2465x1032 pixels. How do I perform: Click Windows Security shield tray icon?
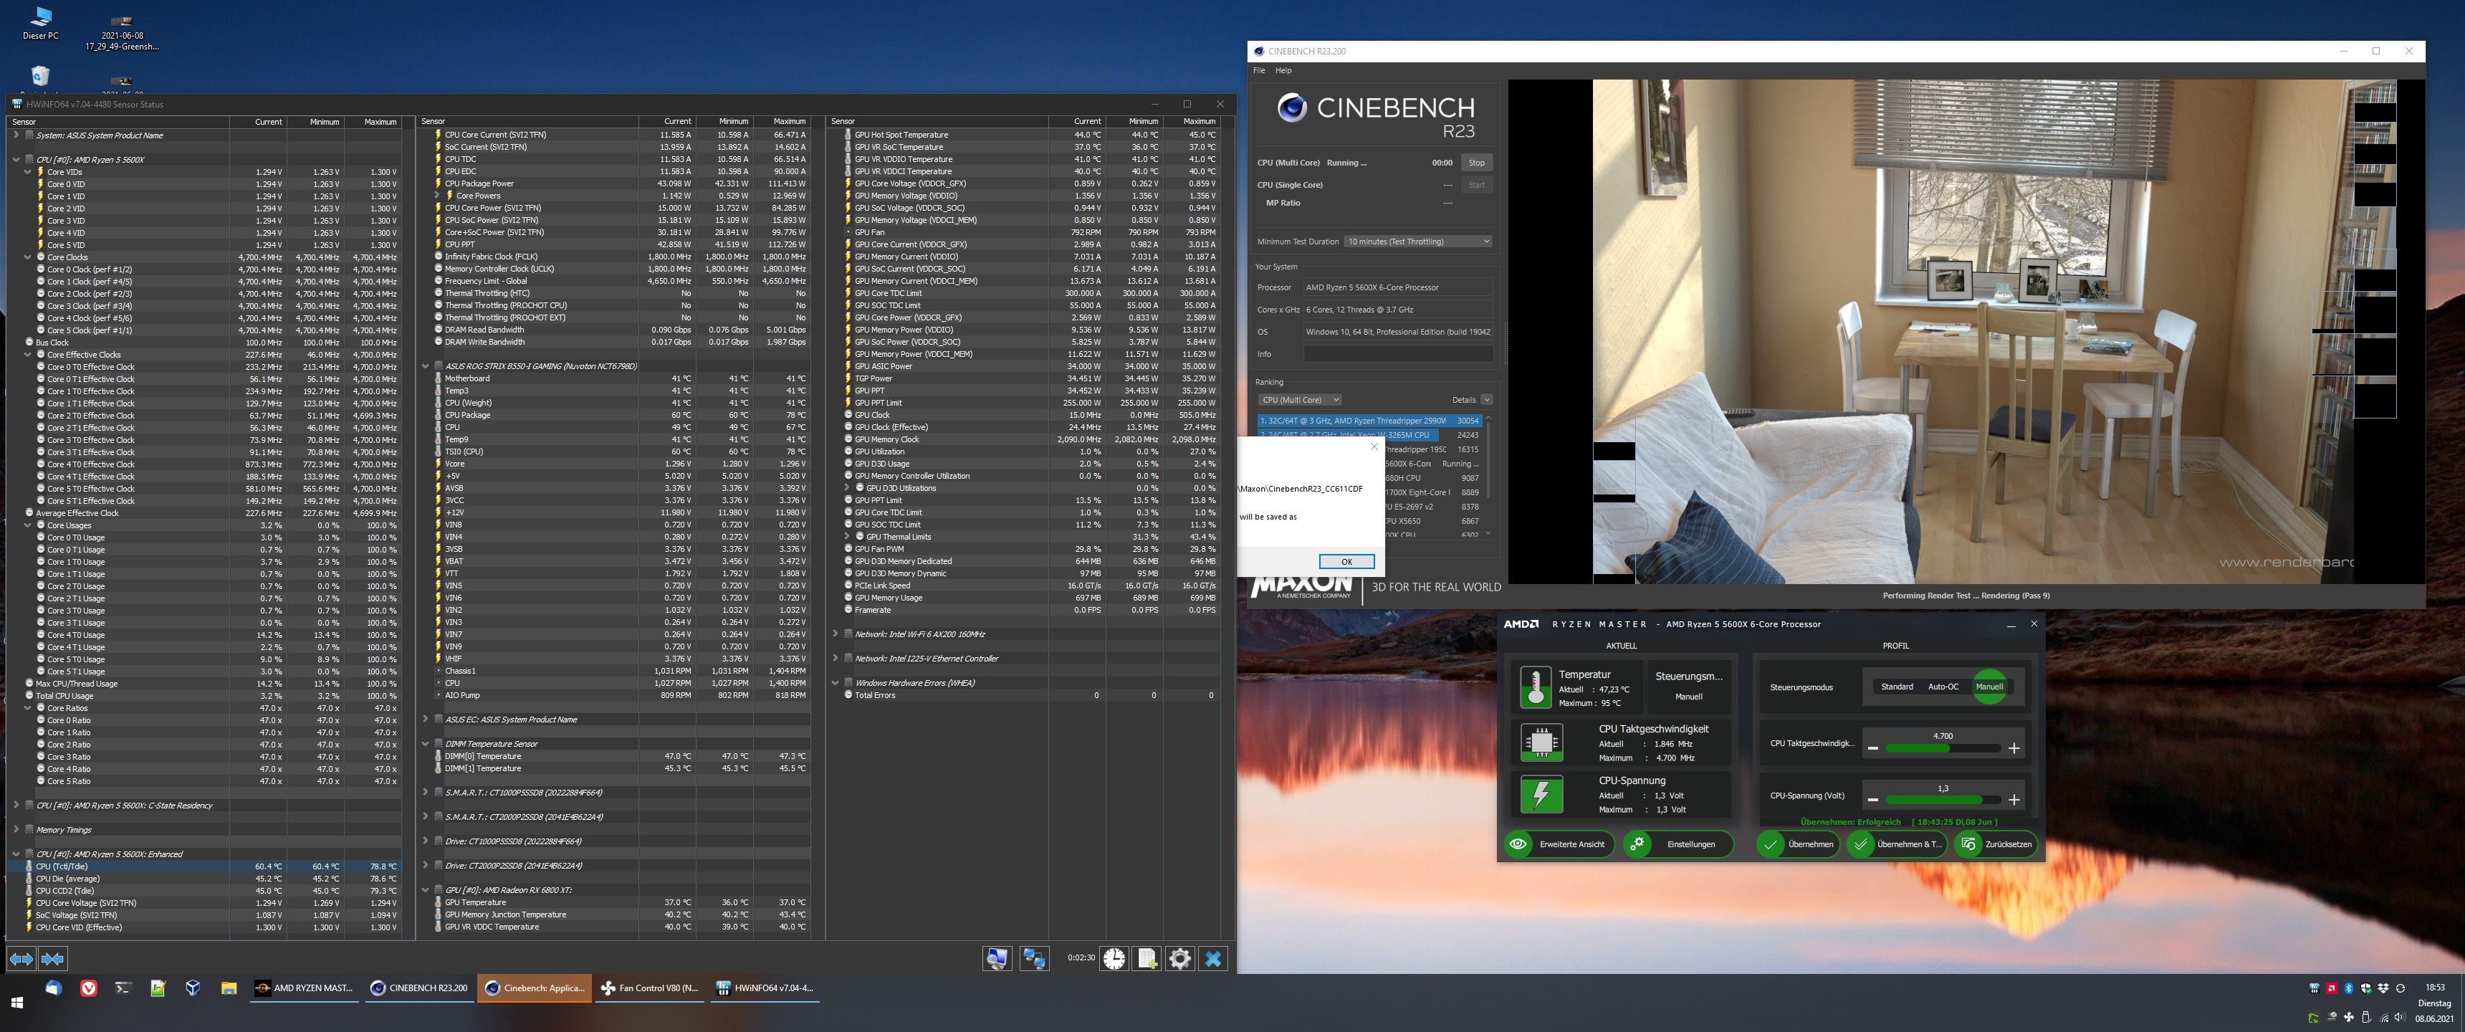pos(2365,988)
